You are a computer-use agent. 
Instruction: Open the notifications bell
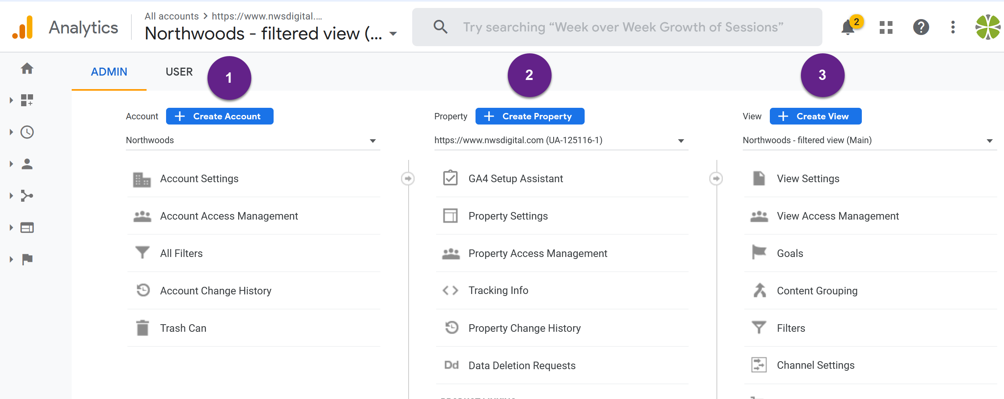pos(847,27)
